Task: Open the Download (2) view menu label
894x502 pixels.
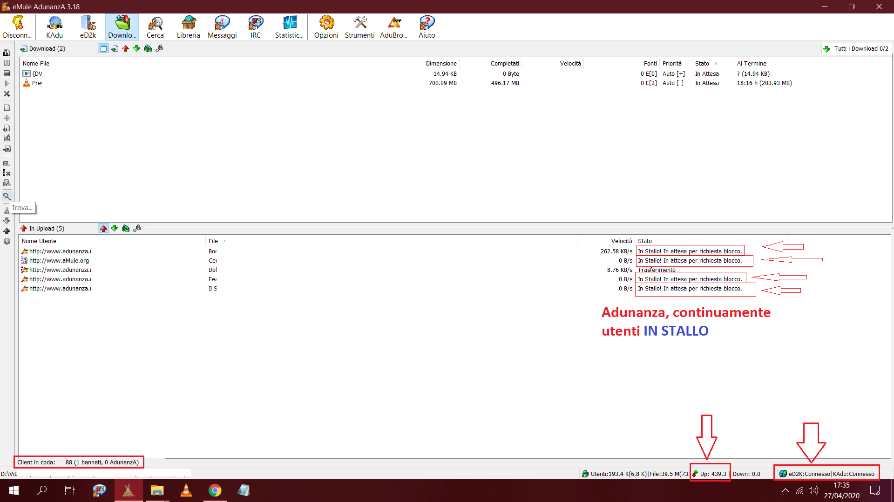Action: point(43,48)
